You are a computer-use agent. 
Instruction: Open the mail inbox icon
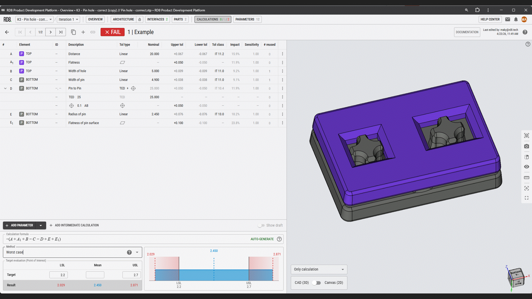[508, 19]
